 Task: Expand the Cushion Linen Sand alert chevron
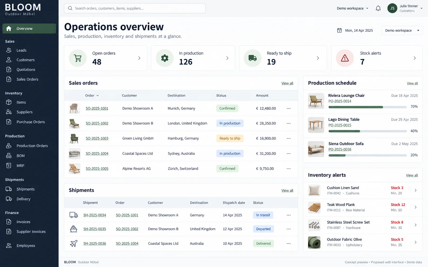coord(416,190)
